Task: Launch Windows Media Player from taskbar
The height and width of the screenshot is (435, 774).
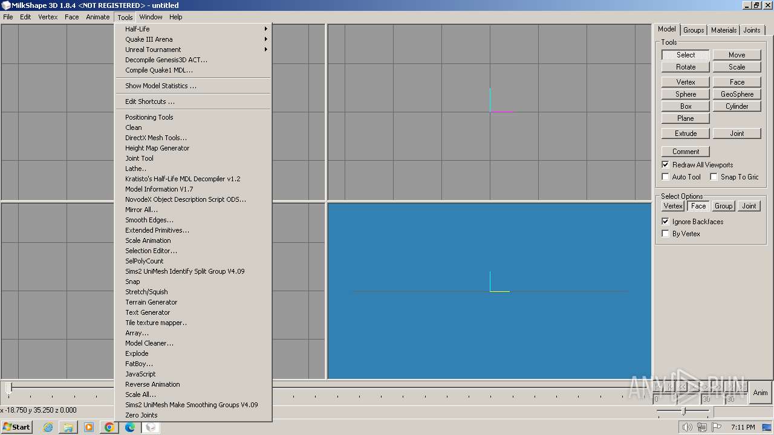Action: (89, 427)
